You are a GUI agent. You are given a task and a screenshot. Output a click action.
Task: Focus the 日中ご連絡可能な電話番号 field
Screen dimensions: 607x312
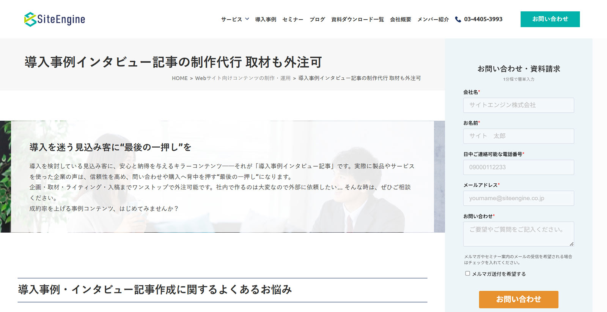[519, 167]
